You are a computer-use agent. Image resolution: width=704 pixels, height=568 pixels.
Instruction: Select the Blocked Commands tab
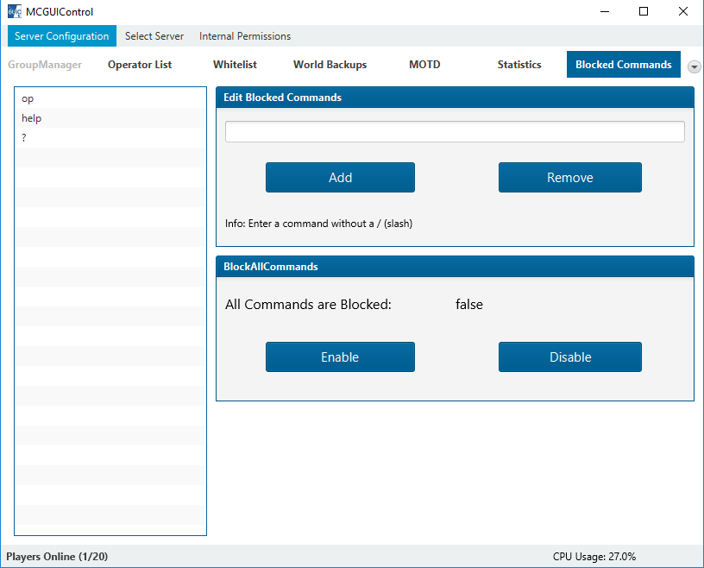(623, 65)
